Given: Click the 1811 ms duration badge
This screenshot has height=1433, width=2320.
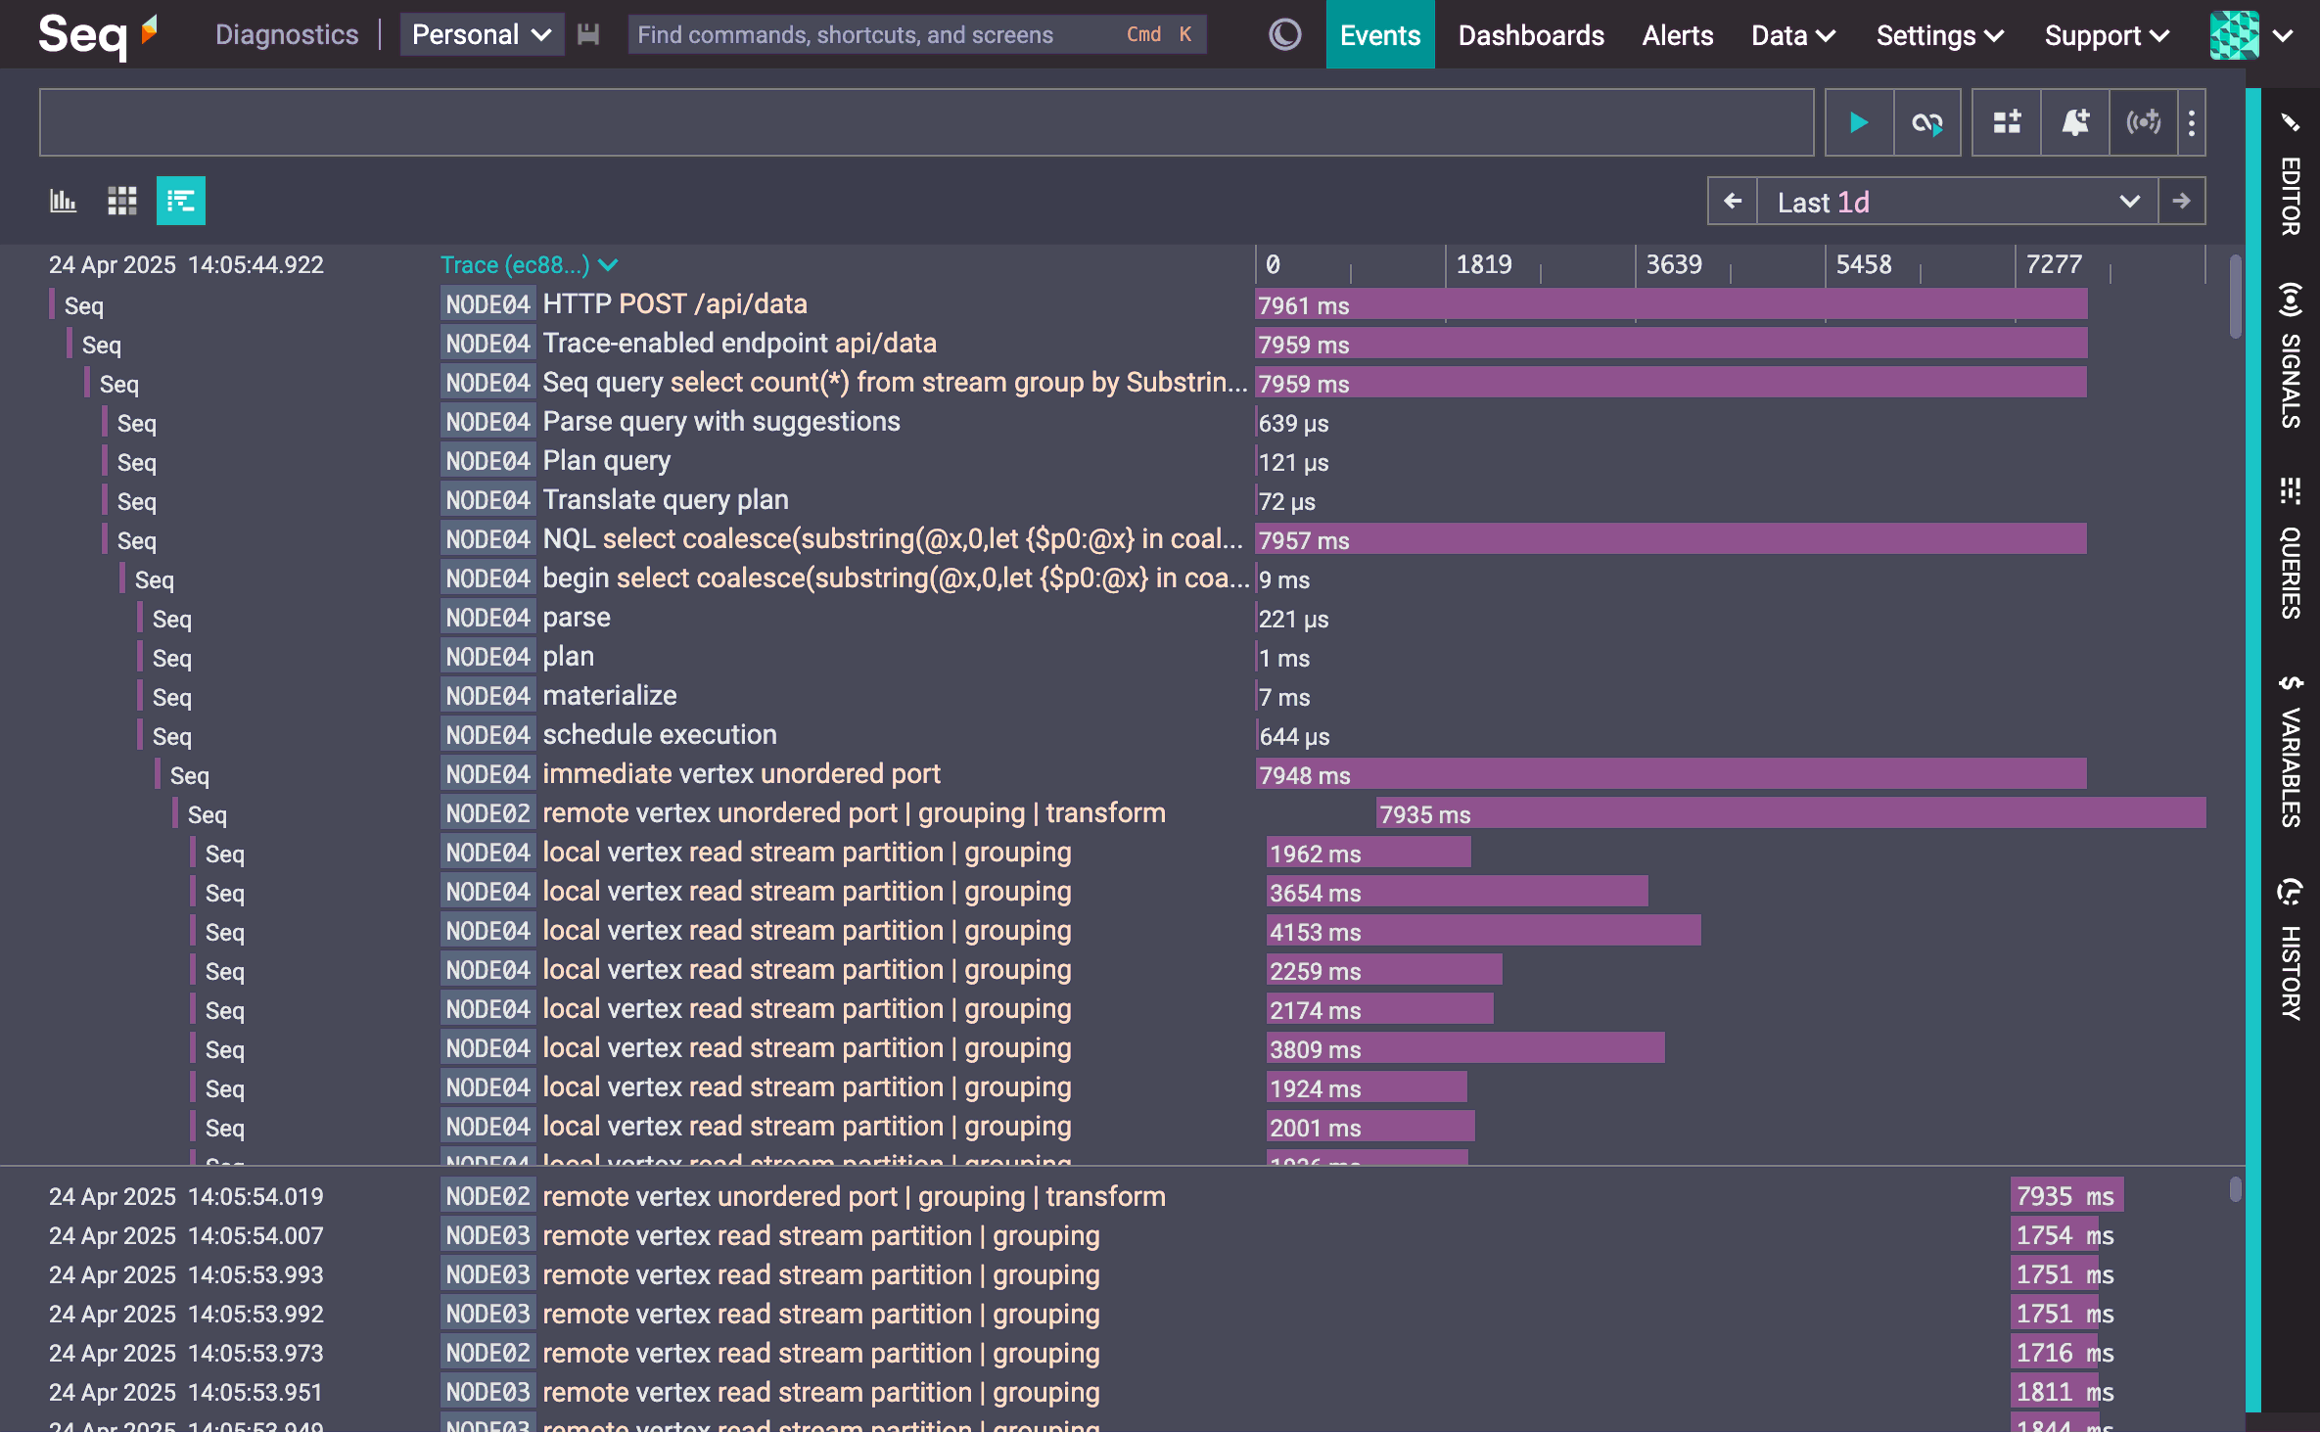Looking at the screenshot, I should click(2065, 1392).
